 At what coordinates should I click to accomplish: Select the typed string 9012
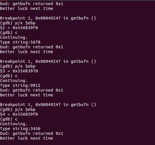[35, 85]
